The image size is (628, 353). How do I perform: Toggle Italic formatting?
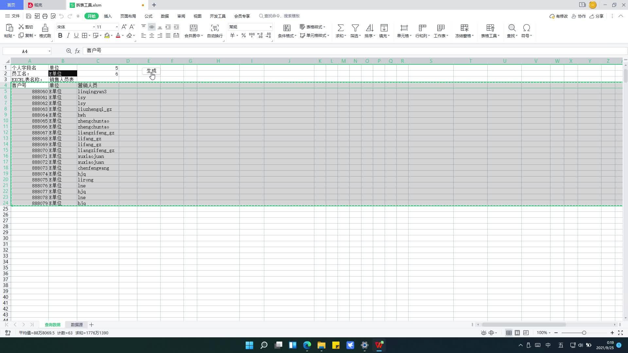pyautogui.click(x=68, y=35)
